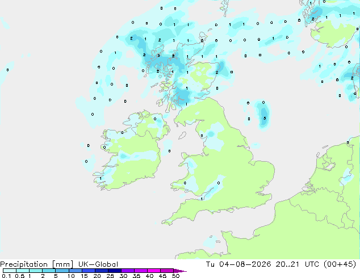Screen dimensions: 360x278
Task: Click the 20–25 mm legend color swatch
Action: tap(102, 271)
